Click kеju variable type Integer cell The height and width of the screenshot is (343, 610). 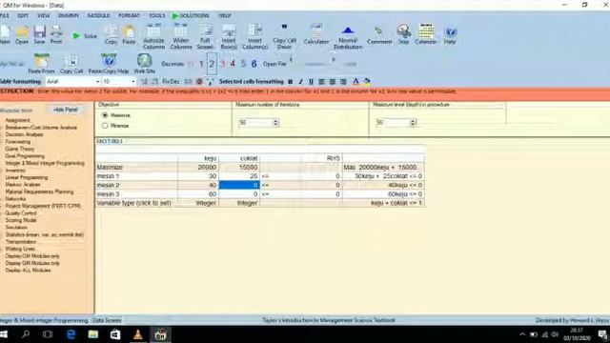coord(198,203)
